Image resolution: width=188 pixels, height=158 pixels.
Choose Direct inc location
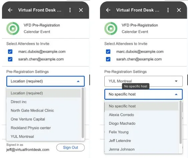tap(44, 102)
